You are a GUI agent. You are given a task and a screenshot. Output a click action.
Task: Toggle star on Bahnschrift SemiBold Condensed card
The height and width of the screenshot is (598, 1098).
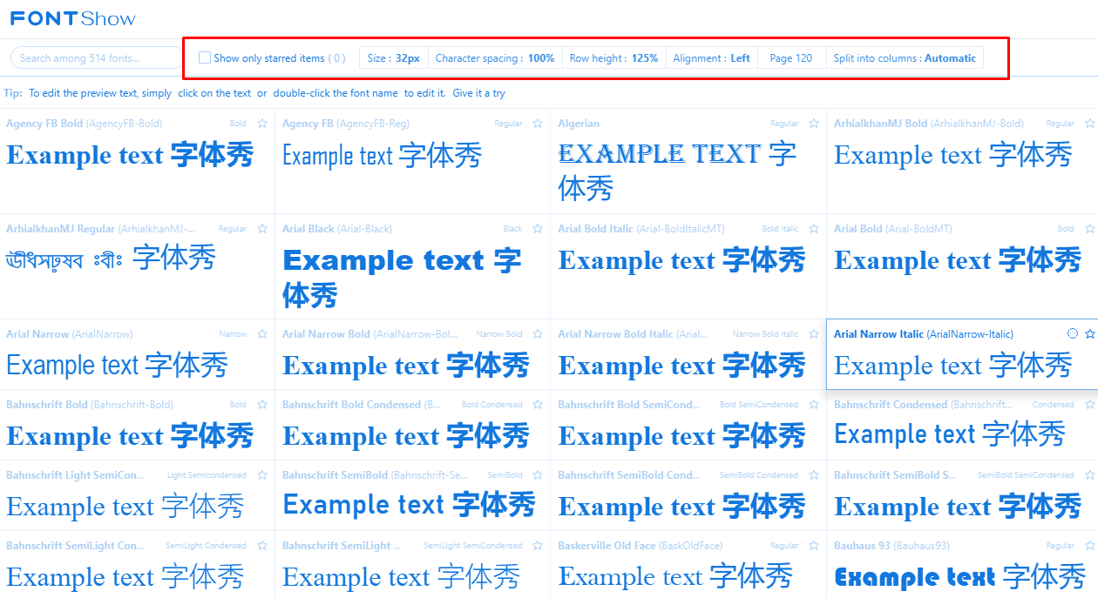click(814, 475)
